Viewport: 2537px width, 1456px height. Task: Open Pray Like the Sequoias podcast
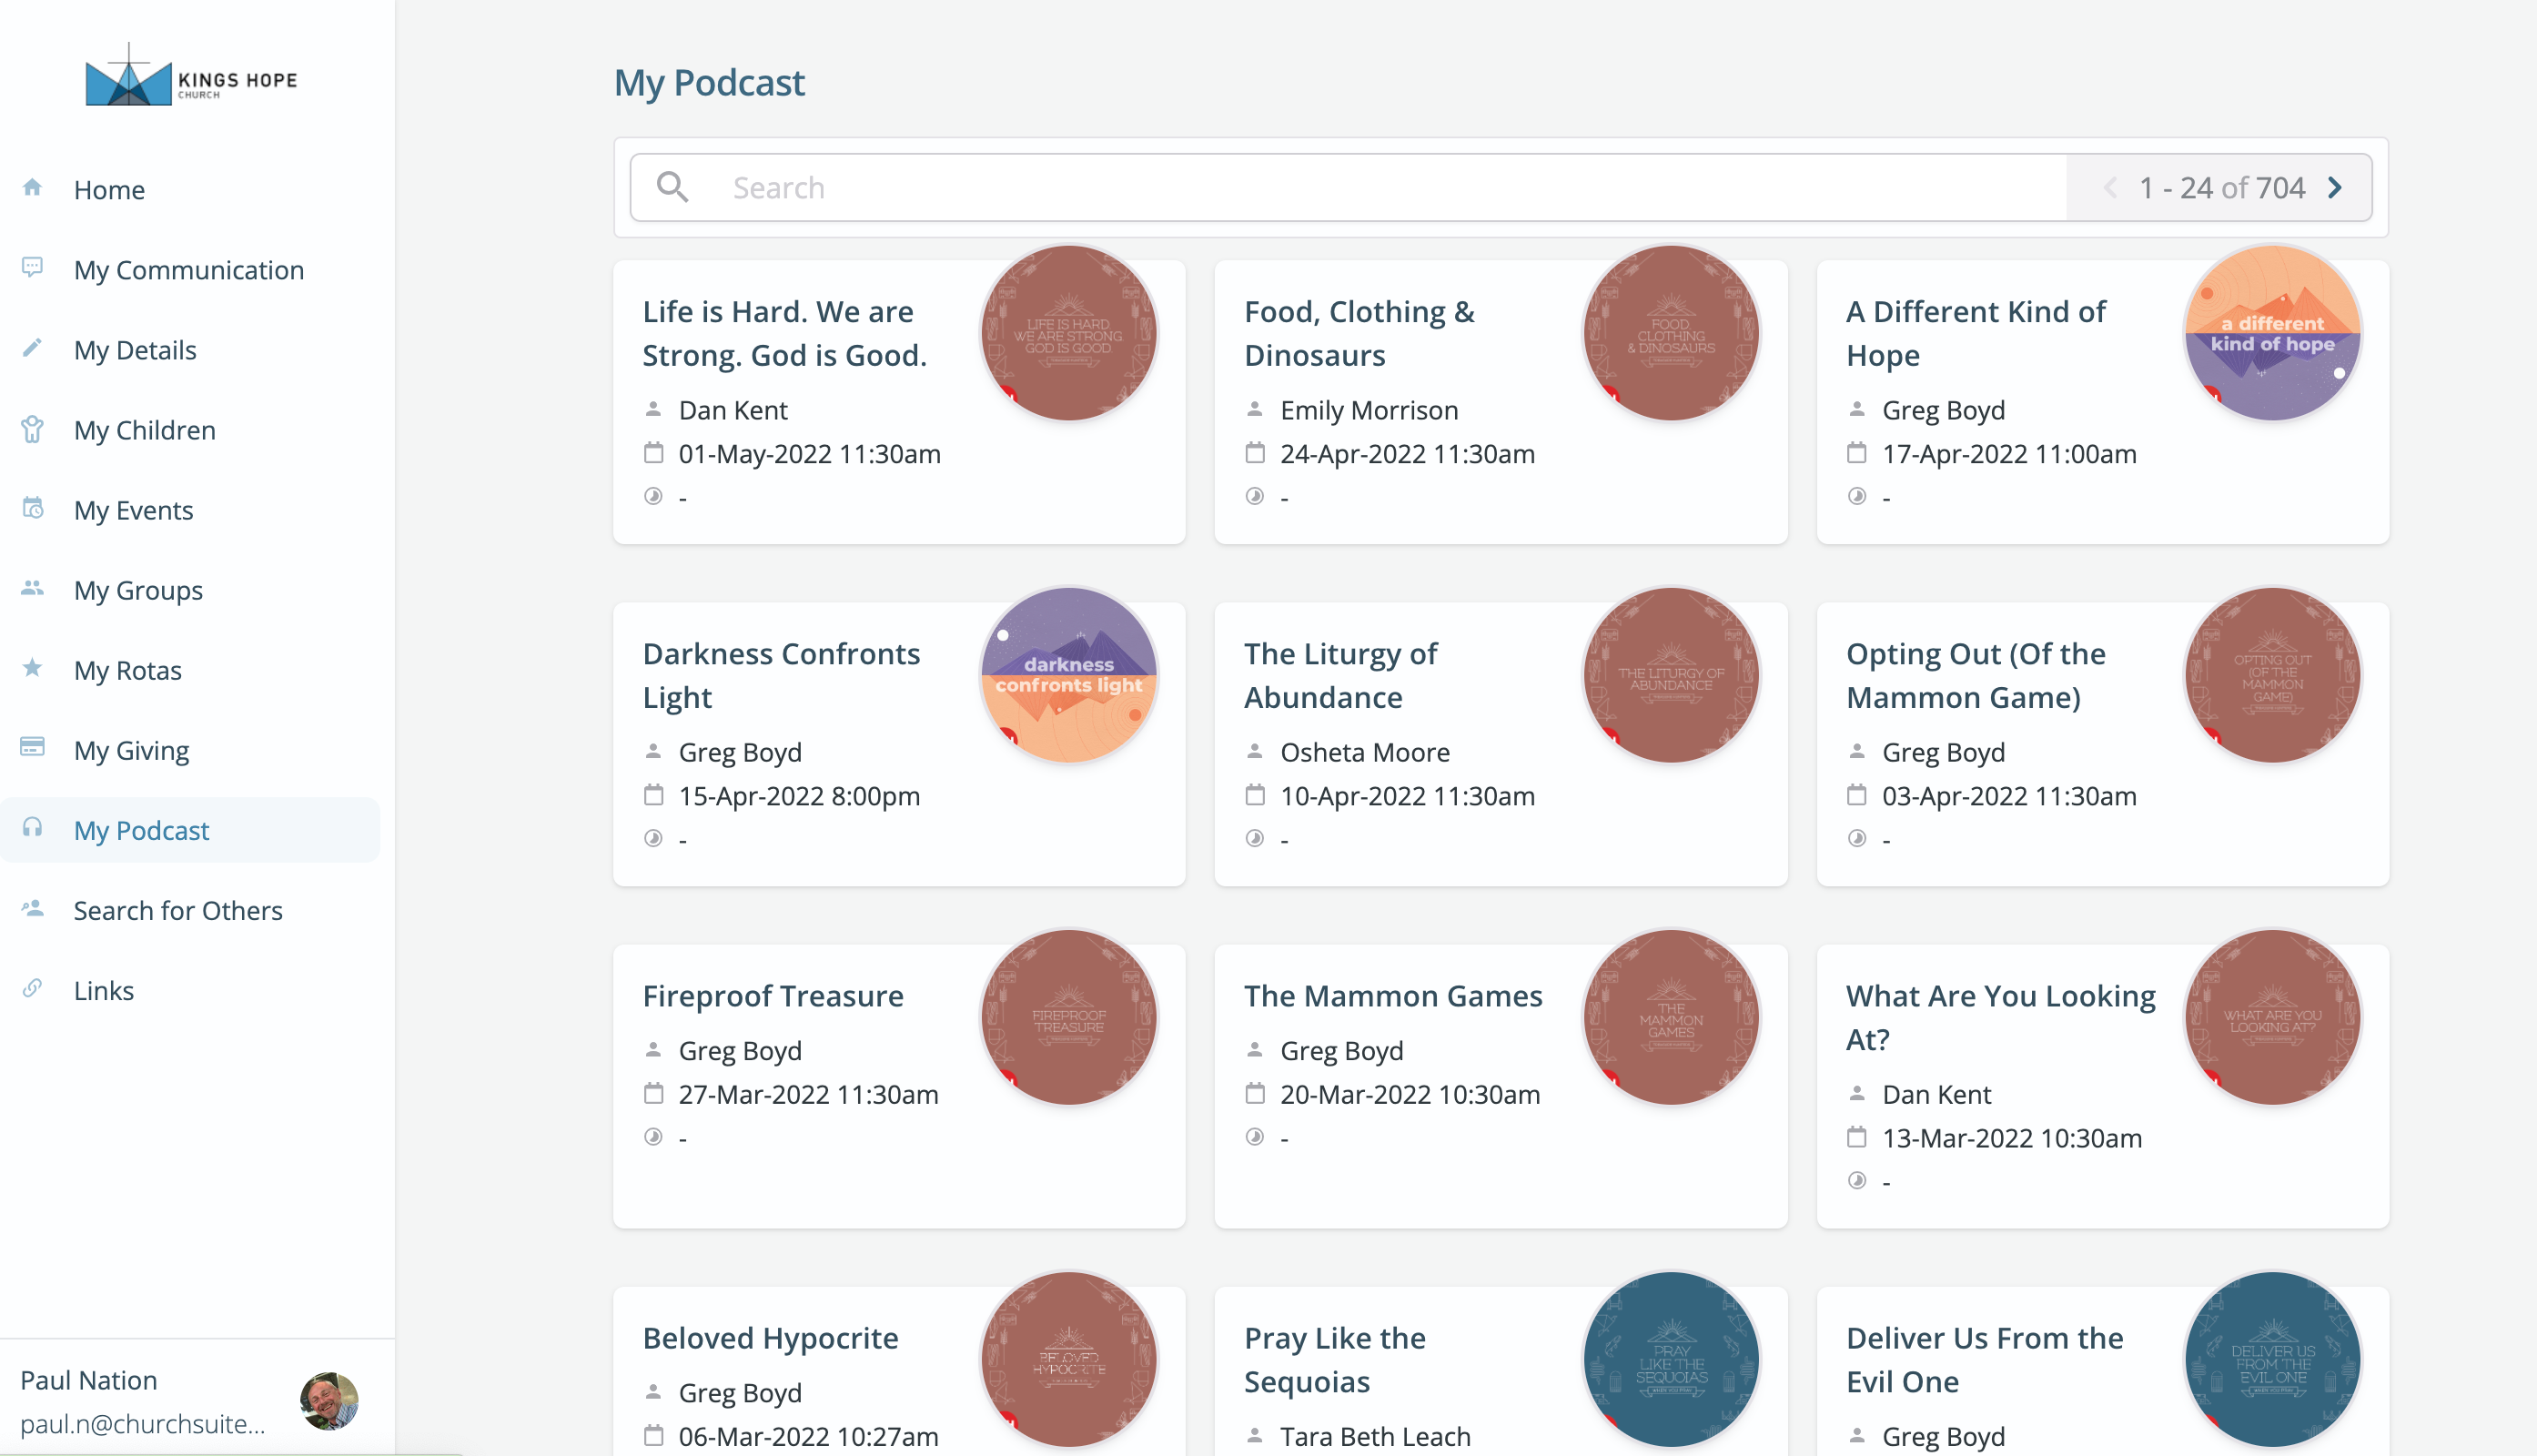pos(1334,1359)
